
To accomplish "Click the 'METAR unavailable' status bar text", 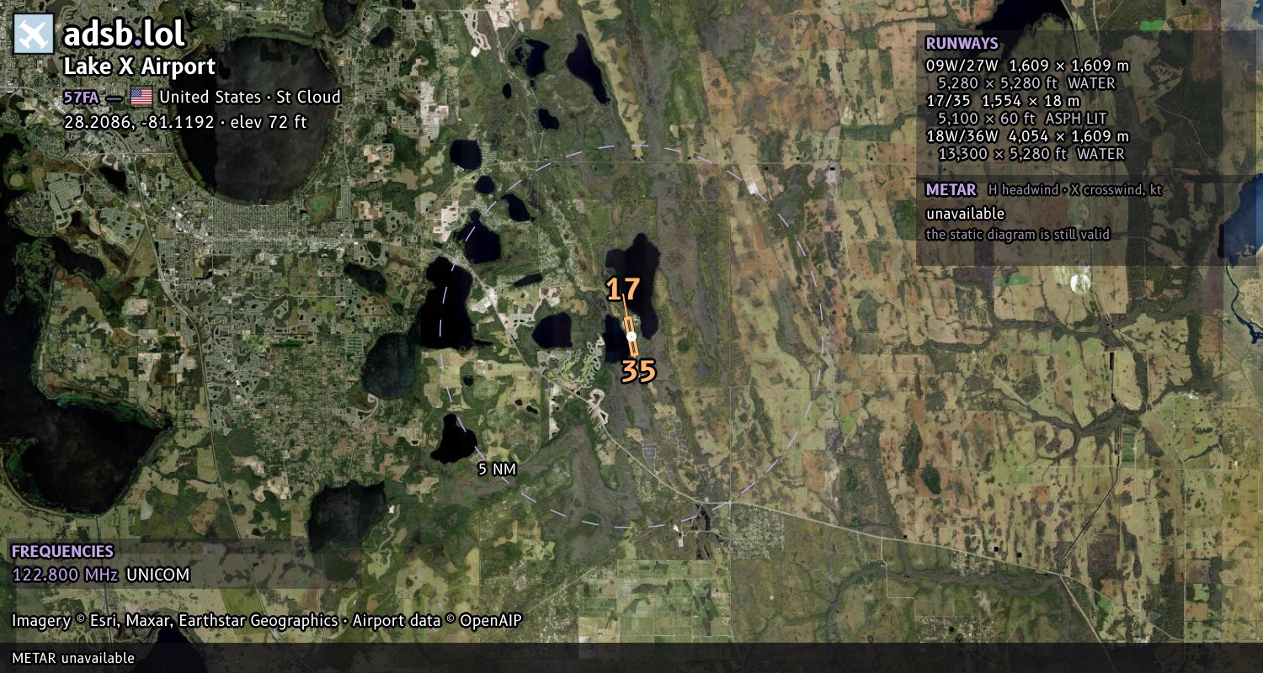I will click(73, 658).
